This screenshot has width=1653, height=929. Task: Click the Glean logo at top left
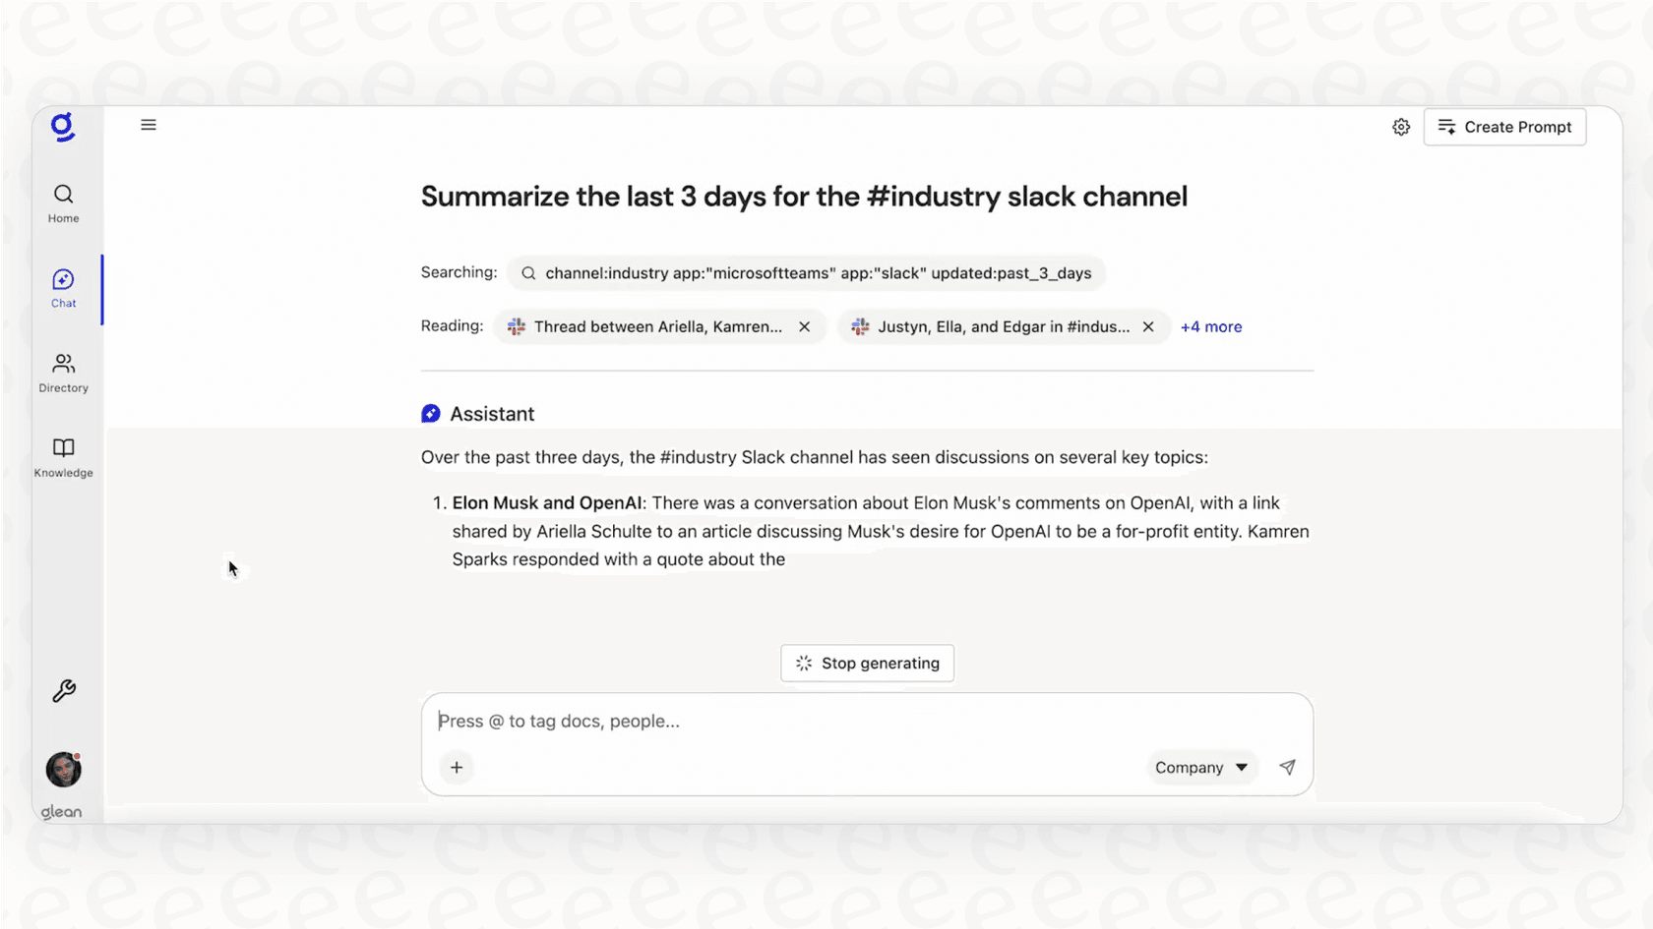click(63, 128)
